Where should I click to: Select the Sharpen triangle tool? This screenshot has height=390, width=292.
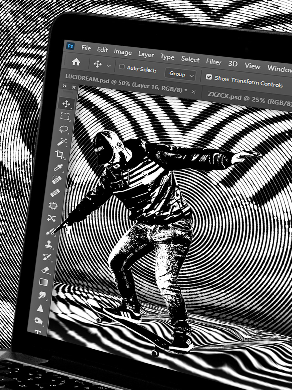pos(40,308)
